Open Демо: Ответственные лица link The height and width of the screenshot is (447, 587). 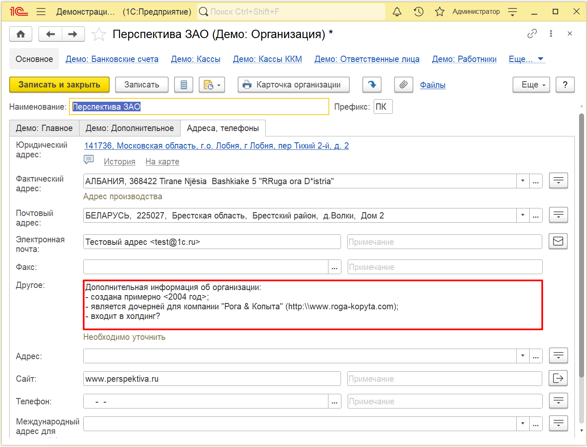coord(367,59)
